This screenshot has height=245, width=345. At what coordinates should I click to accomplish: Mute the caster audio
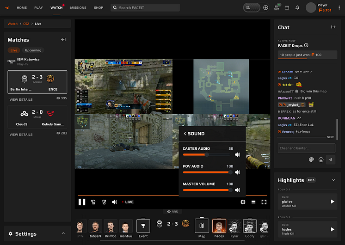pyautogui.click(x=237, y=154)
